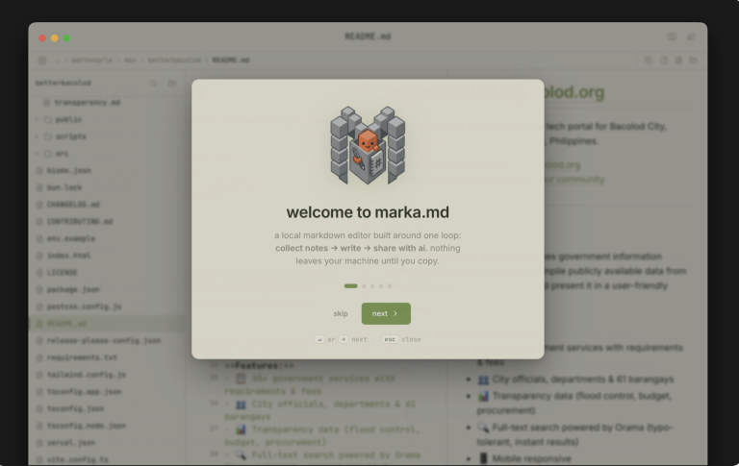Open CHANGELOG.md in the file tree
This screenshot has width=739, height=466.
tap(73, 205)
